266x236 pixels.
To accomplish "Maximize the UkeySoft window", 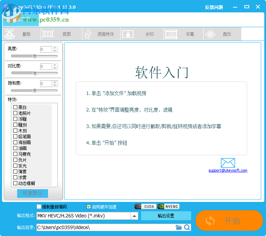I will coord(247,7).
